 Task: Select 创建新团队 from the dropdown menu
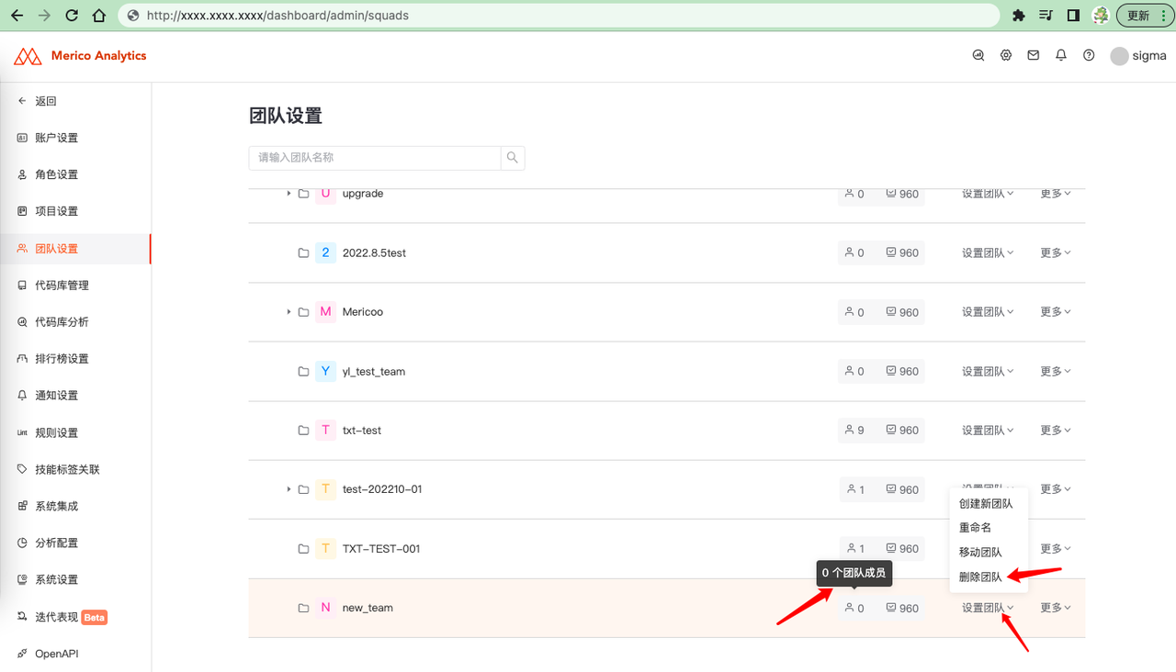point(988,504)
